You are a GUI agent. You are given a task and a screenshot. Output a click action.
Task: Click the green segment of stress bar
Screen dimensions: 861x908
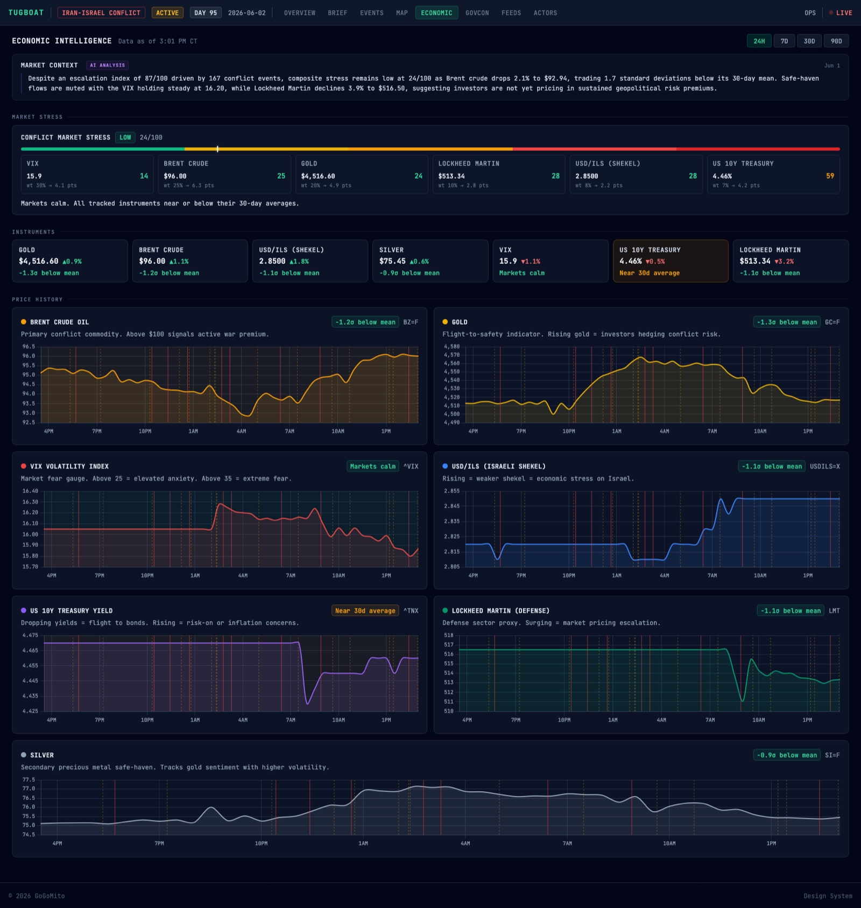103,149
